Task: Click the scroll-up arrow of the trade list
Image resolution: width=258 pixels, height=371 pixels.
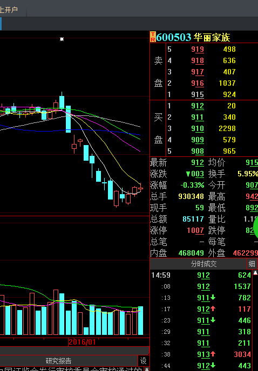Action: (x=255, y=273)
